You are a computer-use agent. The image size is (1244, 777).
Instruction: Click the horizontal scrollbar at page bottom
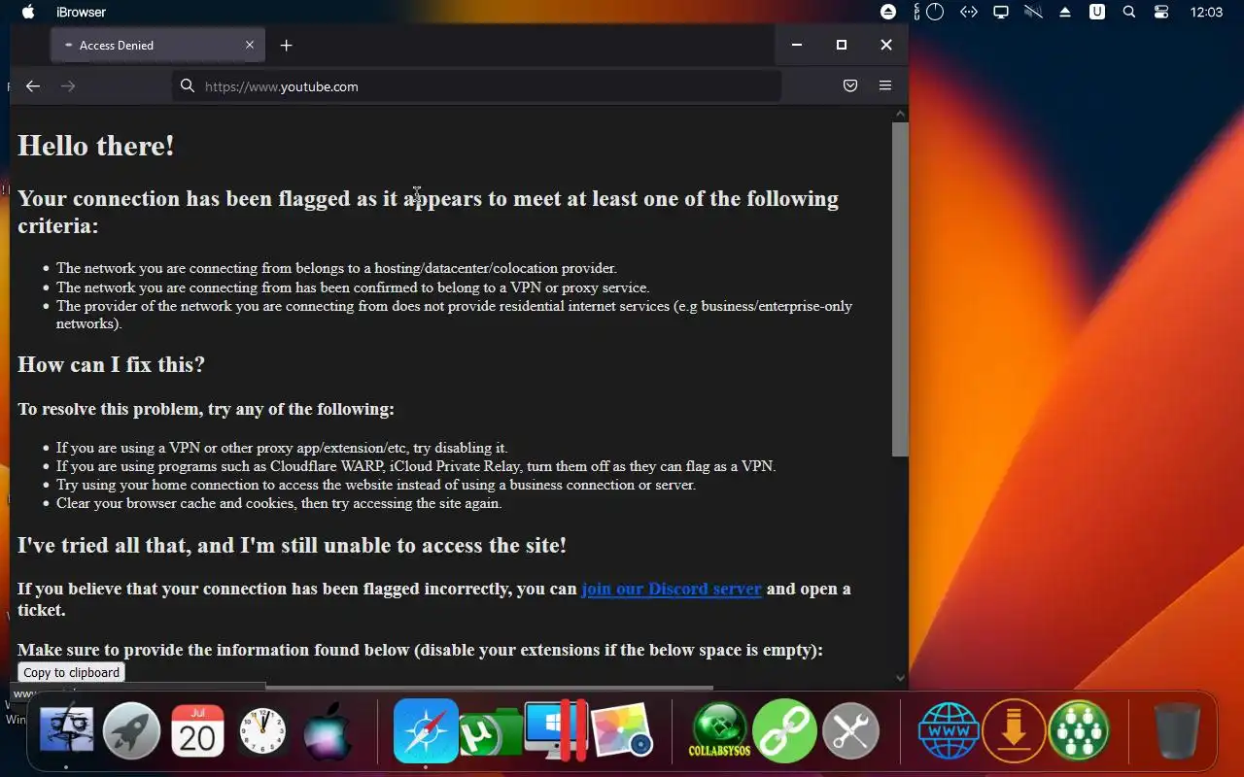click(x=489, y=688)
